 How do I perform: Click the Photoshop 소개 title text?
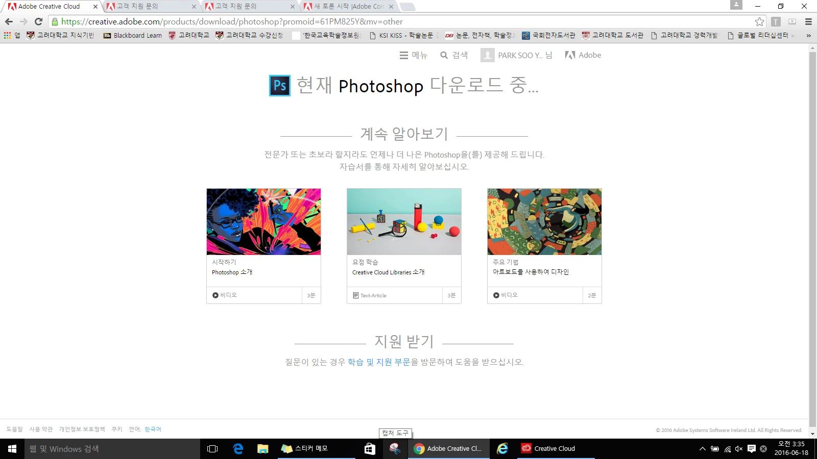pyautogui.click(x=232, y=272)
